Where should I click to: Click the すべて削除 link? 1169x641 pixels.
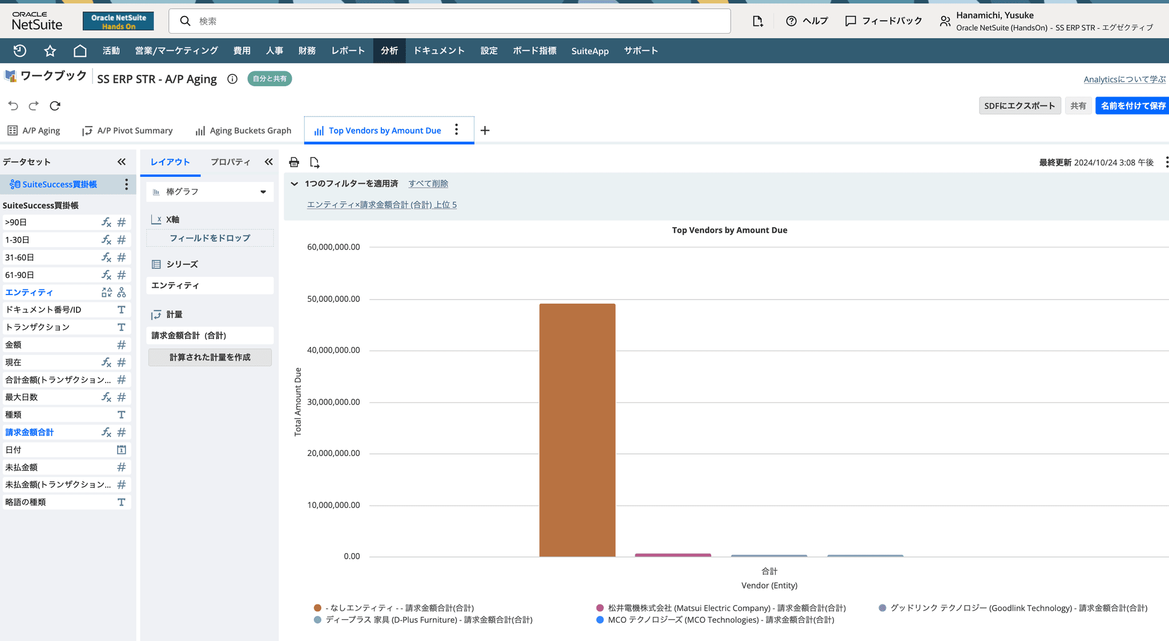click(428, 184)
